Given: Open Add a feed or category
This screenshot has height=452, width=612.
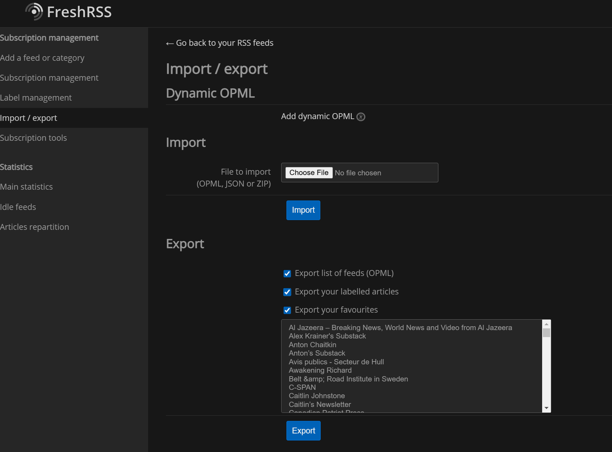Looking at the screenshot, I should tap(42, 58).
